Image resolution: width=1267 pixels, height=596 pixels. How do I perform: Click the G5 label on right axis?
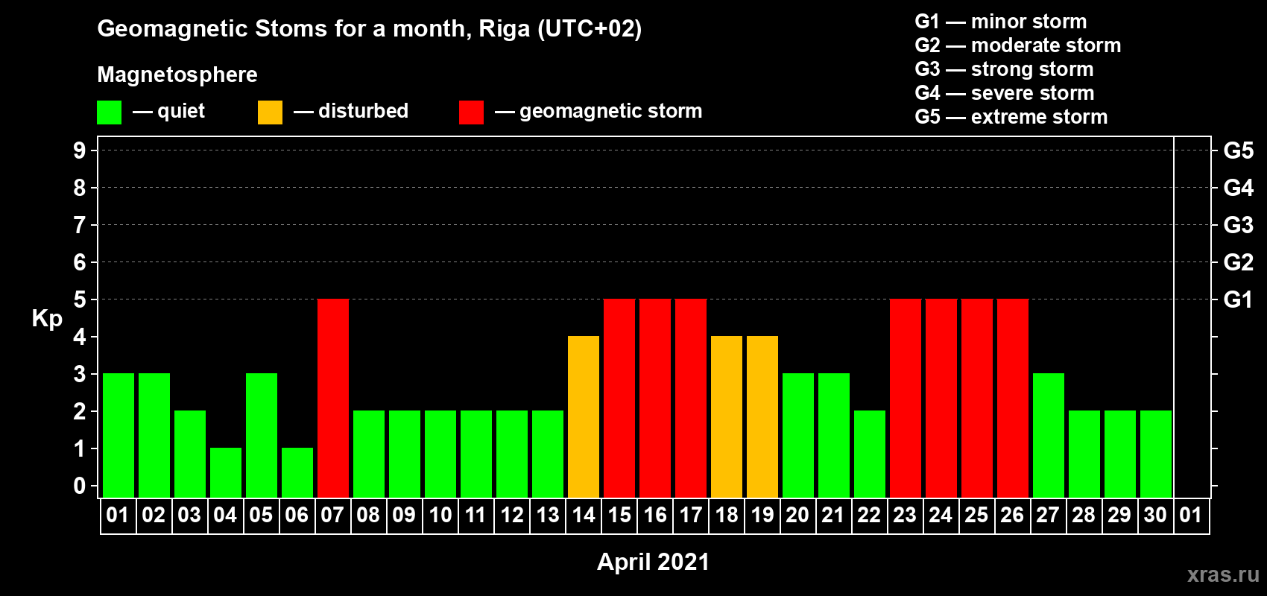[1239, 150]
